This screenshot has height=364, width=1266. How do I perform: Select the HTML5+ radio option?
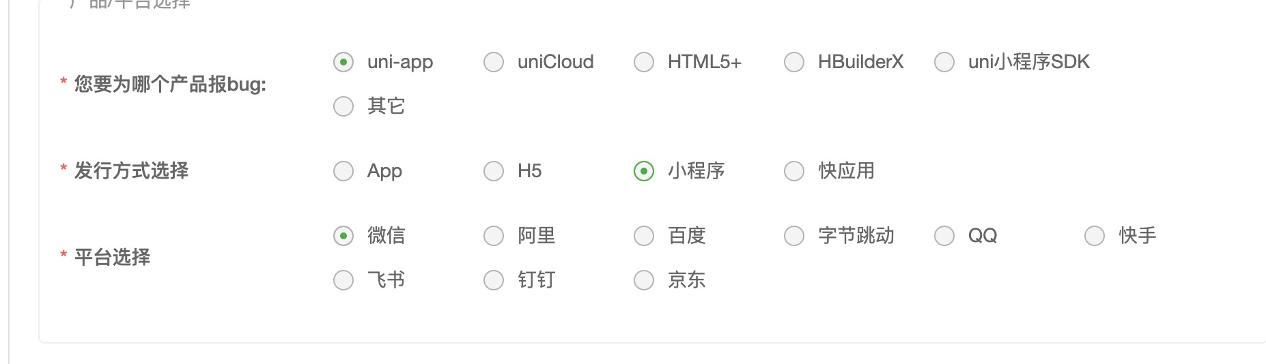tap(644, 62)
